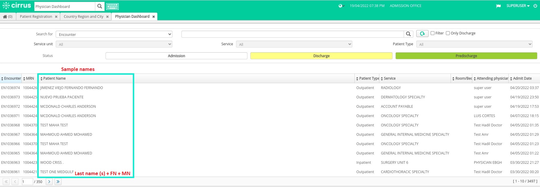Click the Admission status button

tap(176, 56)
